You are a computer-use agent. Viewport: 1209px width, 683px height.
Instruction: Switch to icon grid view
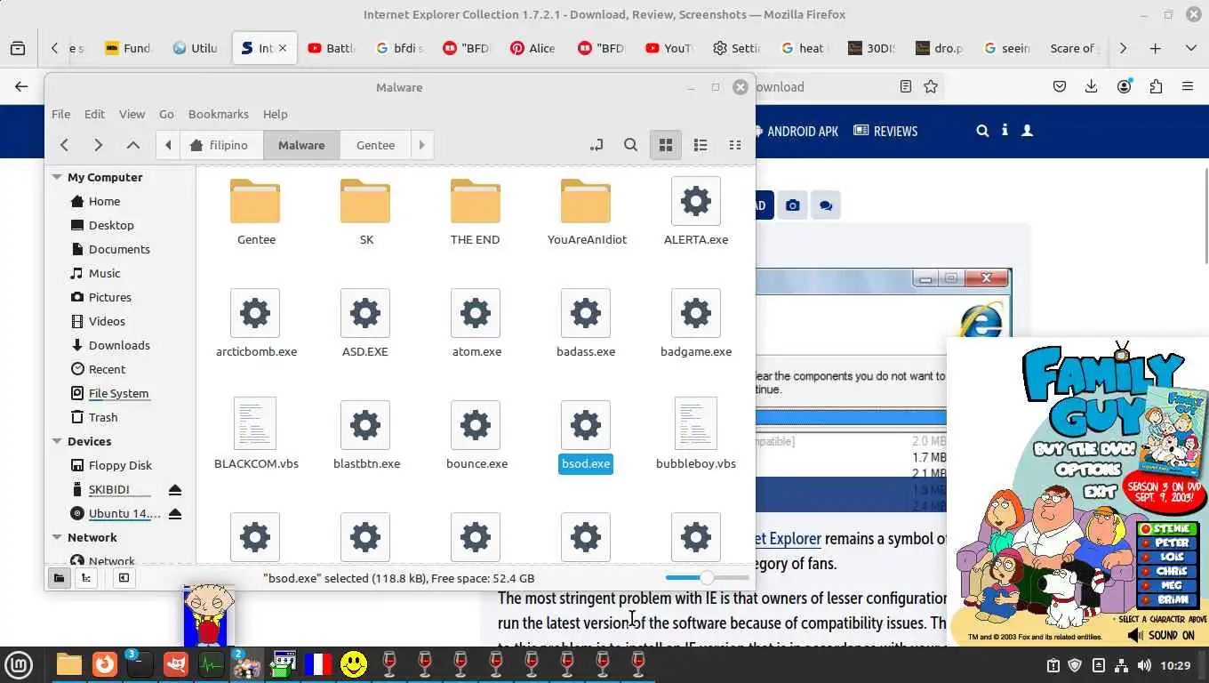[665, 145]
